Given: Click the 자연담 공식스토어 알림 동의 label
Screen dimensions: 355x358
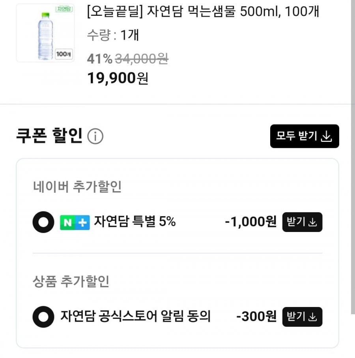Looking at the screenshot, I should pos(136,317).
